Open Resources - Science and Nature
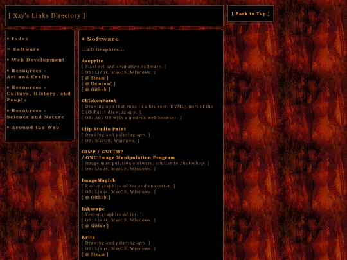 [35, 114]
